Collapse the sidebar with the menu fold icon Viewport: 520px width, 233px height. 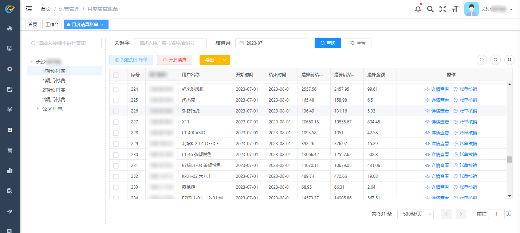tap(29, 9)
